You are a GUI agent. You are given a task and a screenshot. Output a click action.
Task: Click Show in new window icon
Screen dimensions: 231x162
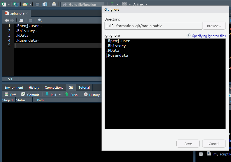21,20
